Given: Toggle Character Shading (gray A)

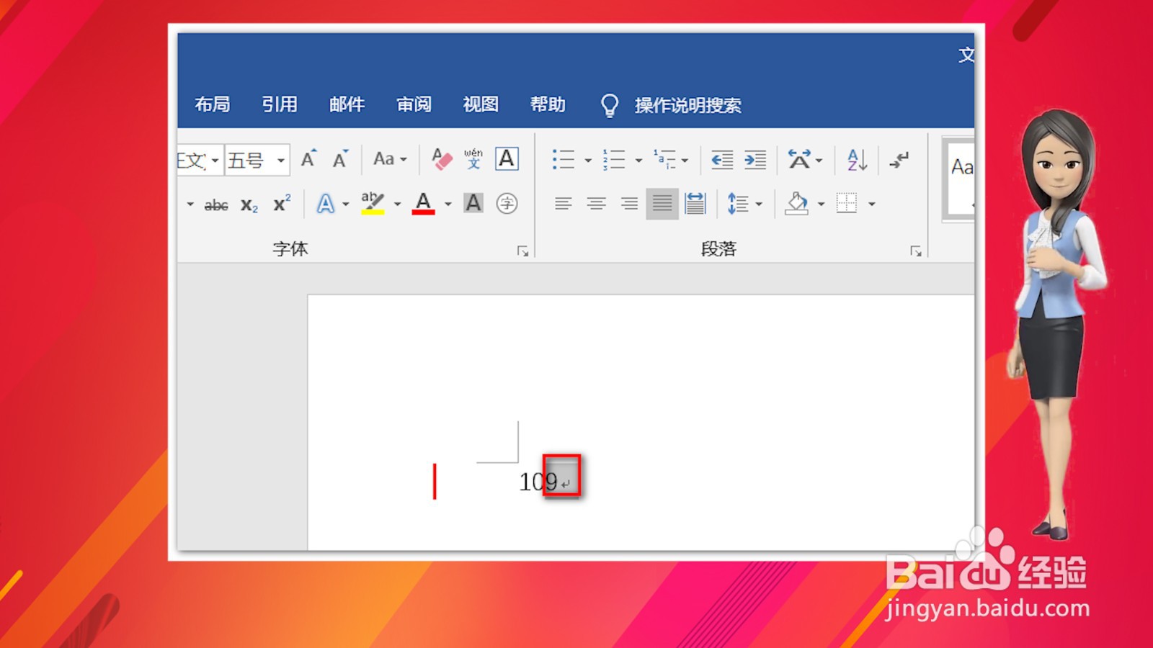Looking at the screenshot, I should [x=473, y=204].
